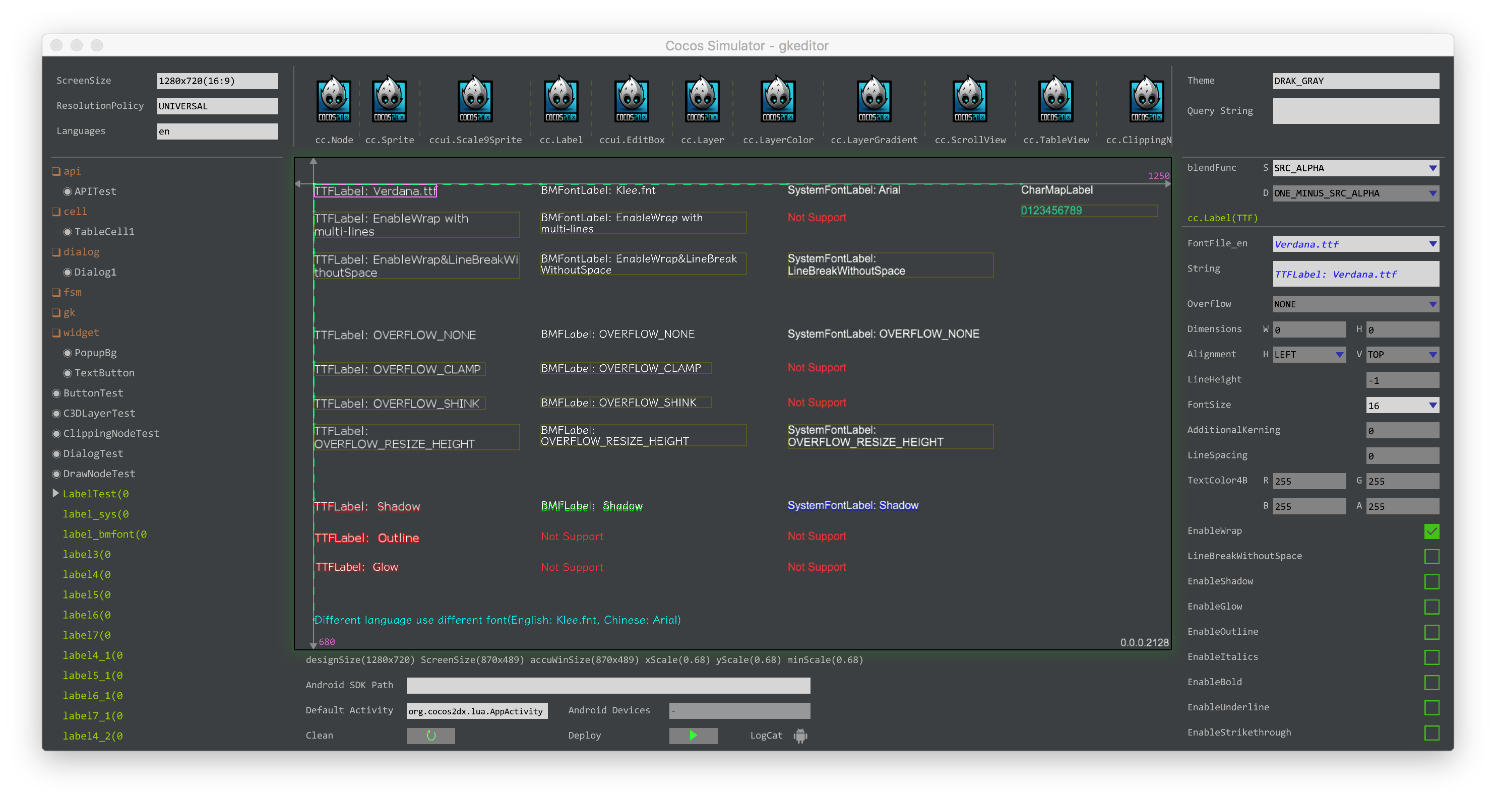Select the ccui.Scale9Sprite icon
This screenshot has width=1496, height=801.
(x=475, y=100)
